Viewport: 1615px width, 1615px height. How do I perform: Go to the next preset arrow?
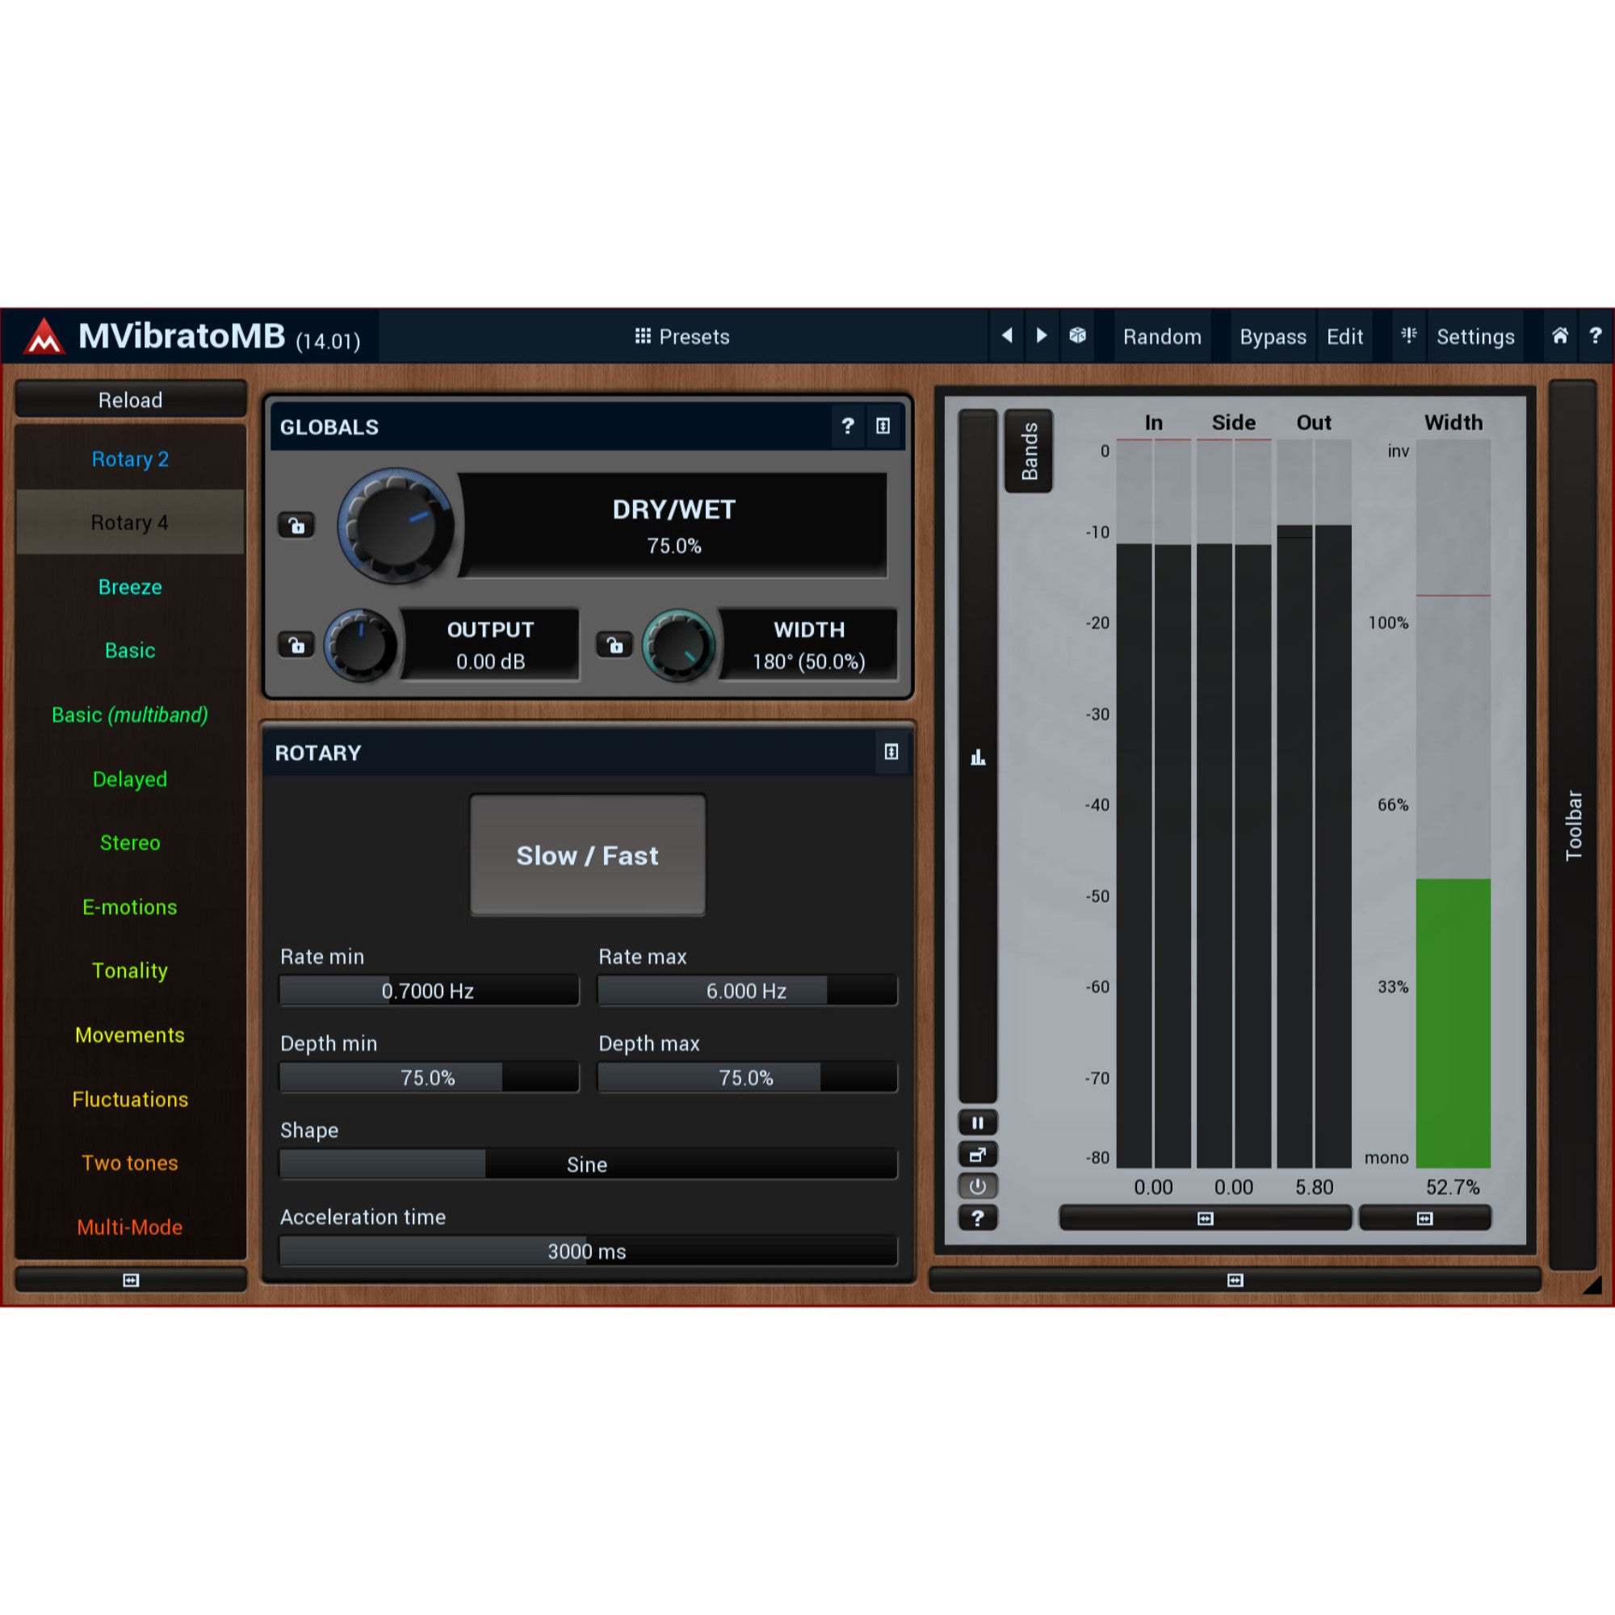tap(1042, 336)
